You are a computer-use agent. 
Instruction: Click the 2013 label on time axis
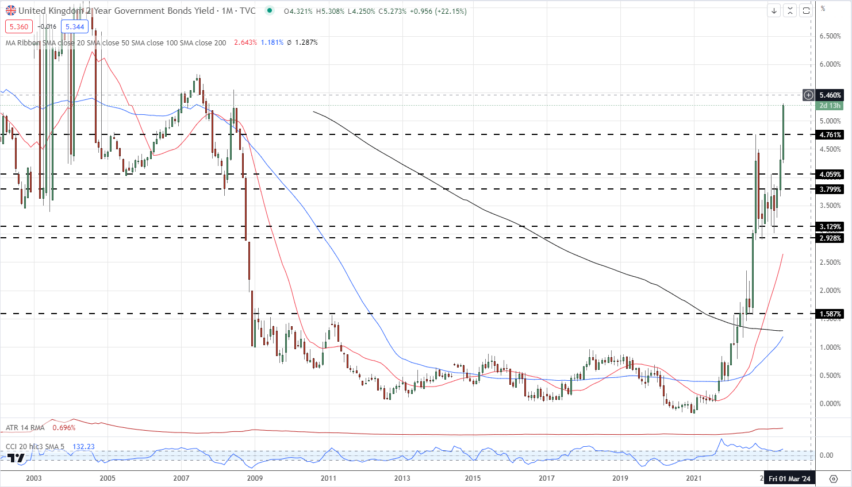[x=402, y=478]
